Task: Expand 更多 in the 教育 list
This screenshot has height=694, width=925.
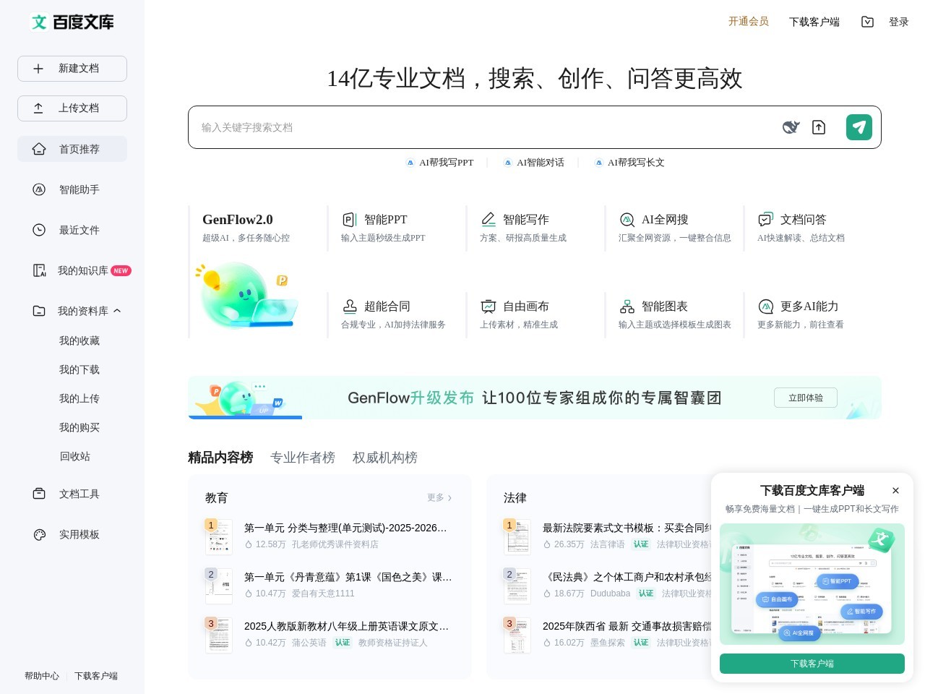Action: pos(439,497)
